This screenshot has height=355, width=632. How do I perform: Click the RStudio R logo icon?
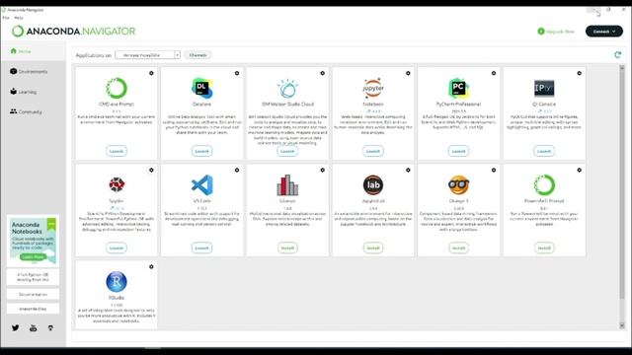coord(117,281)
